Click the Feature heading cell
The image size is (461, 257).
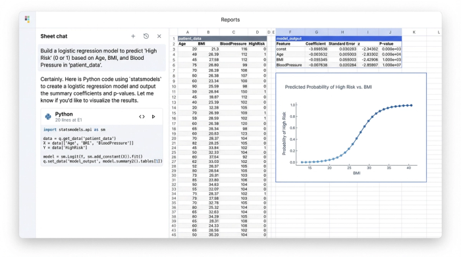coord(290,44)
